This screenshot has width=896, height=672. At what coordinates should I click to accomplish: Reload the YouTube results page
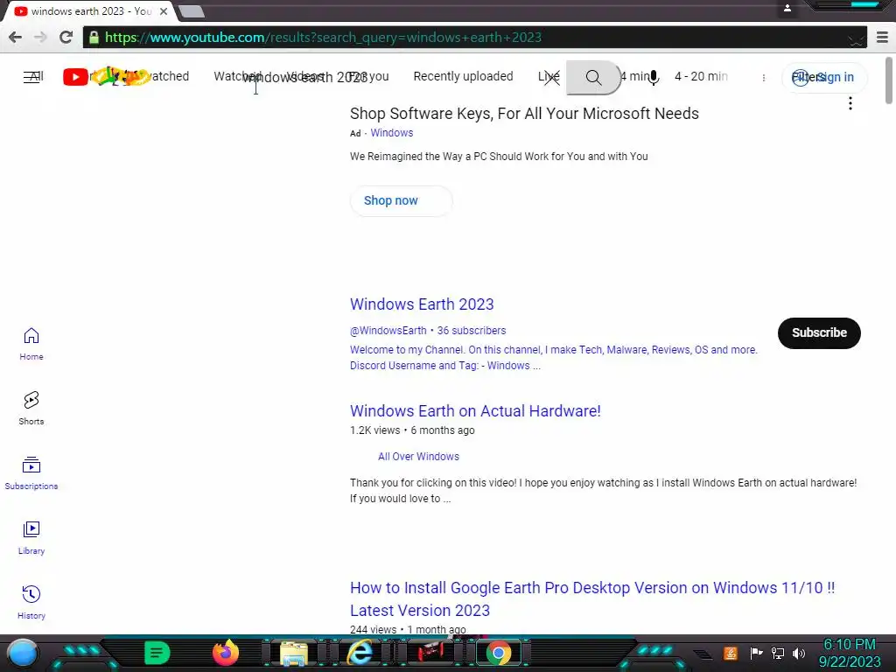(66, 38)
